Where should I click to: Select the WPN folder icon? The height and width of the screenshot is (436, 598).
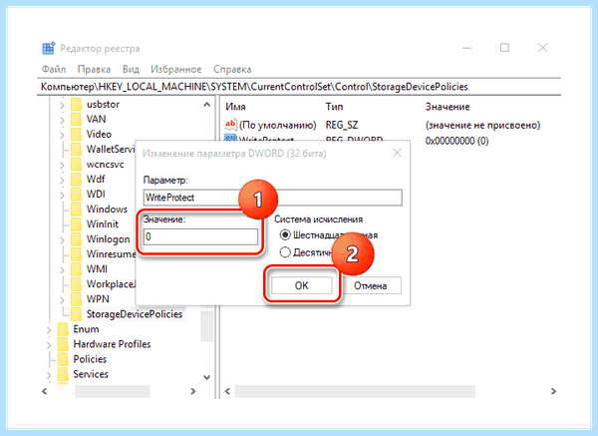click(77, 299)
